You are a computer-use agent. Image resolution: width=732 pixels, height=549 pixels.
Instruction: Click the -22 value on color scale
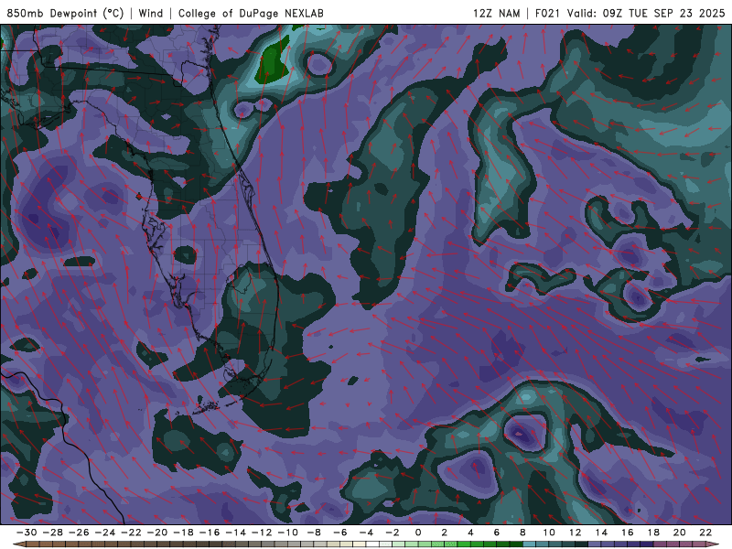(131, 533)
